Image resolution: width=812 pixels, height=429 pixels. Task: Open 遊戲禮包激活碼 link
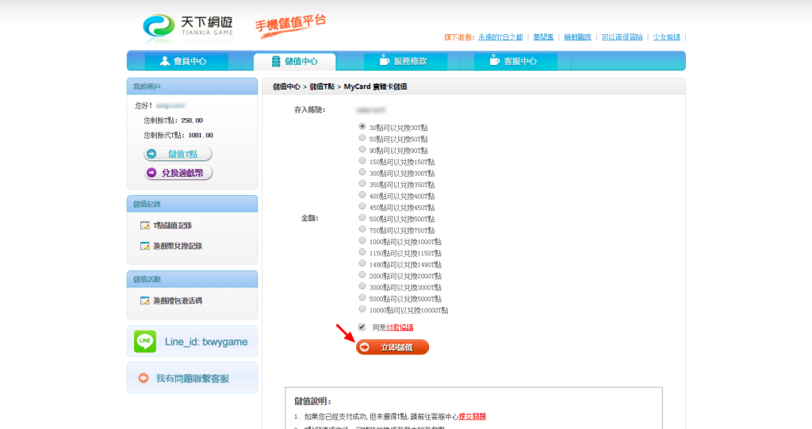(x=178, y=301)
